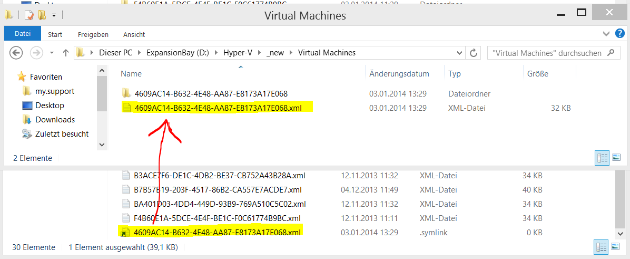
Task: Click the Forward navigation arrow
Action: [37, 53]
